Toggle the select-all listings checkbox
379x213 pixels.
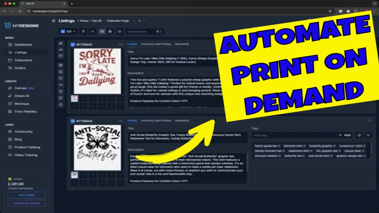click(x=63, y=31)
